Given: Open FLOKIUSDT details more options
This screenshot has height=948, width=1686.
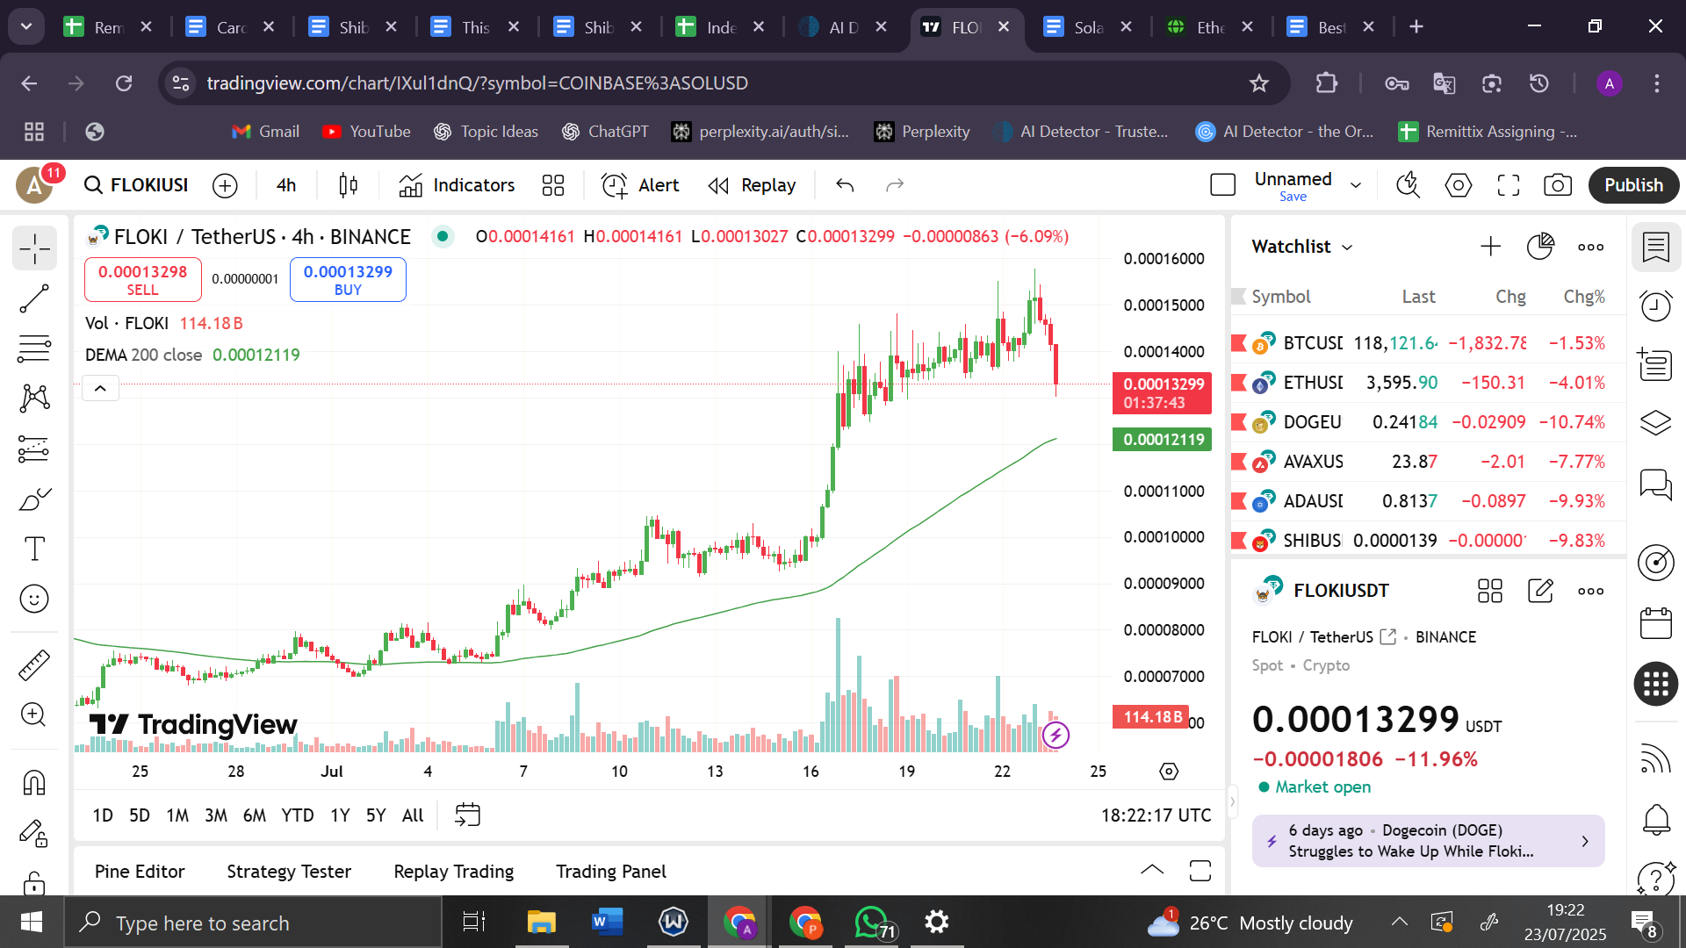Looking at the screenshot, I should click(x=1590, y=591).
